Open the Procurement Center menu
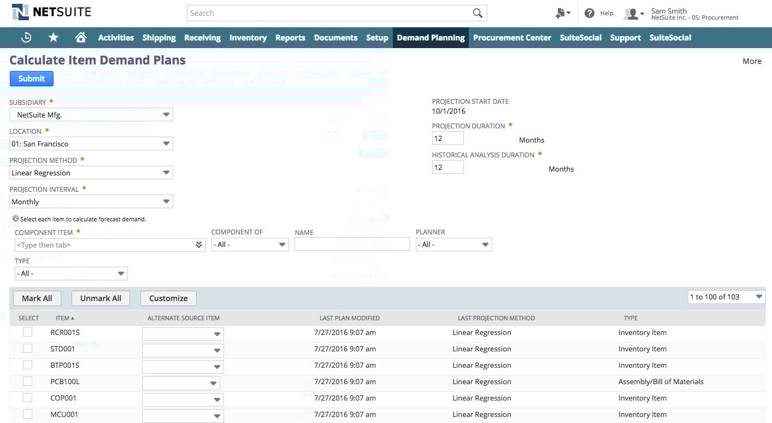The image size is (772, 423). click(512, 38)
